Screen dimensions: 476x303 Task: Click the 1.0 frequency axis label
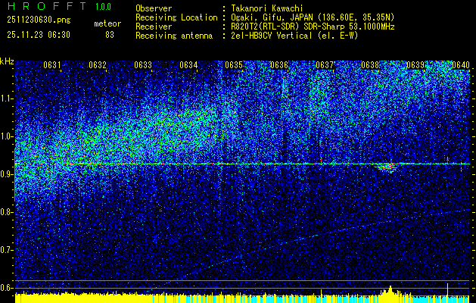[x=7, y=136]
